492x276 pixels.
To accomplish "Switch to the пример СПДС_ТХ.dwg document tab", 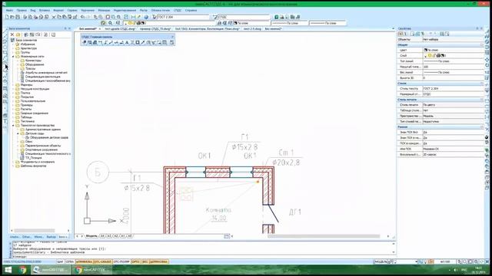I will 155,29.
